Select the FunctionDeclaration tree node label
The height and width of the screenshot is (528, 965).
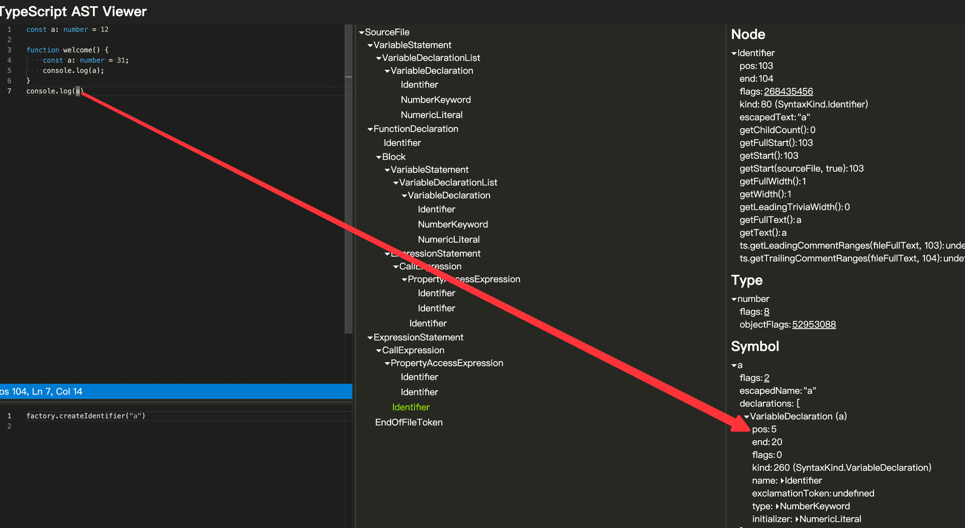coord(416,129)
